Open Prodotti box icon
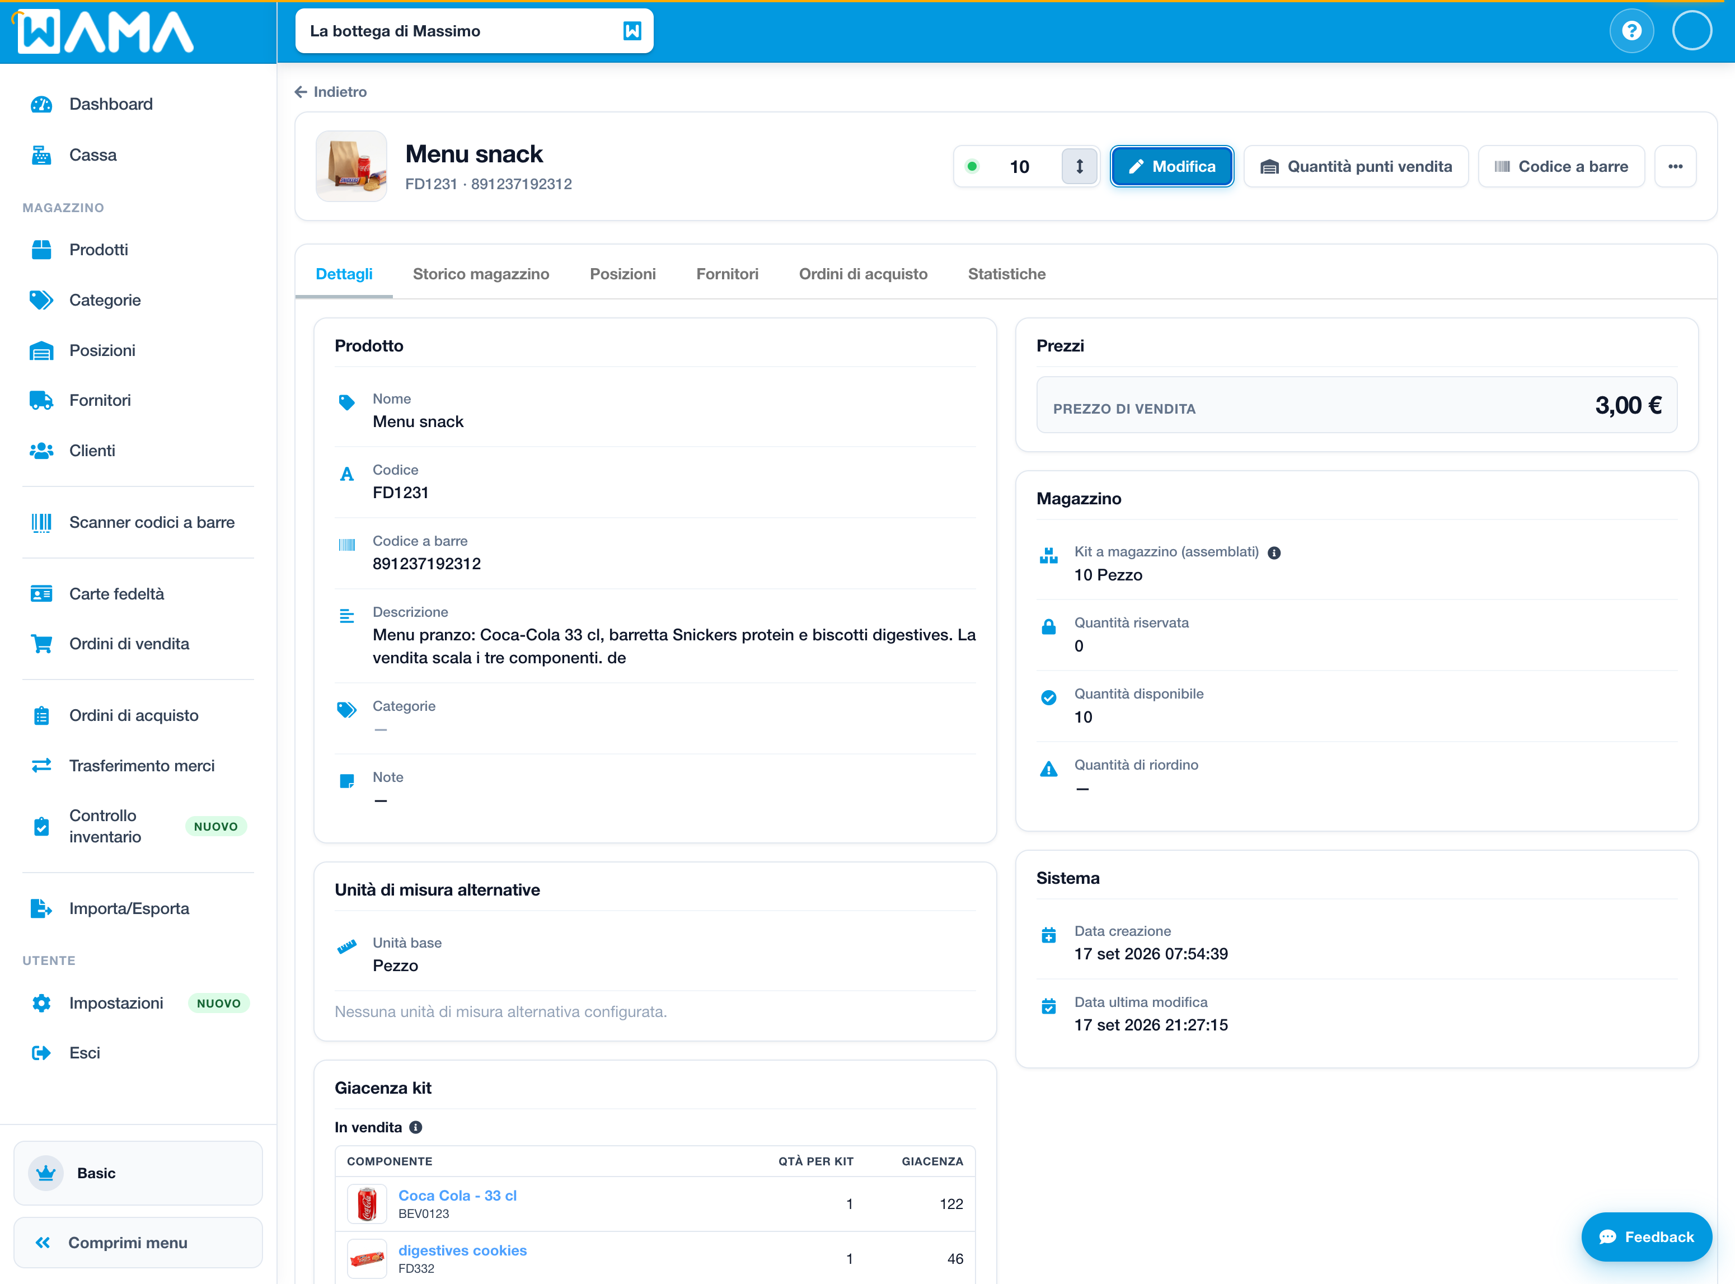This screenshot has height=1284, width=1735. (41, 250)
